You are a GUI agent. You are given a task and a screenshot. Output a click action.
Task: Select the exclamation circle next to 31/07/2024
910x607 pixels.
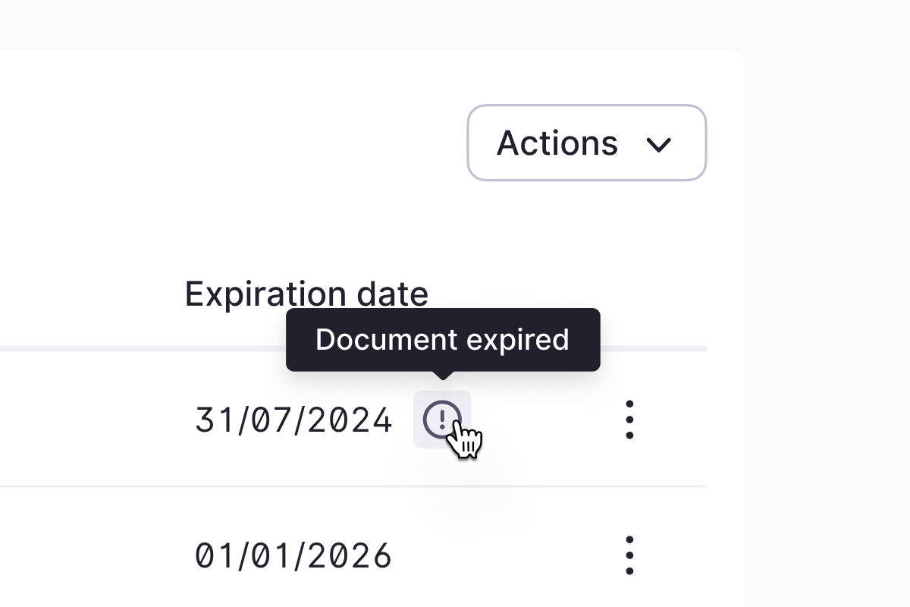point(442,420)
